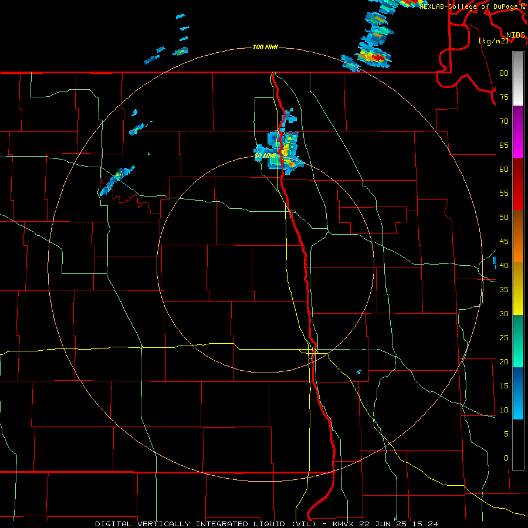Click the 60 value on the color scale
528x528 pixels.
point(504,170)
